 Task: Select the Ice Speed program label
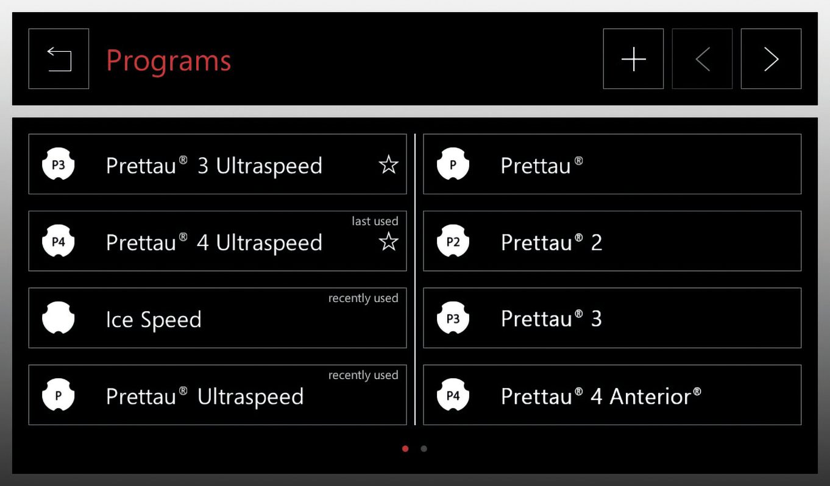(154, 320)
